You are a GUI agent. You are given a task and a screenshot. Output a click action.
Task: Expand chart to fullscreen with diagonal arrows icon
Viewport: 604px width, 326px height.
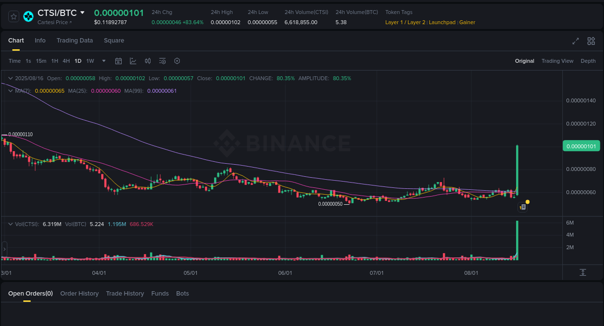tap(575, 41)
